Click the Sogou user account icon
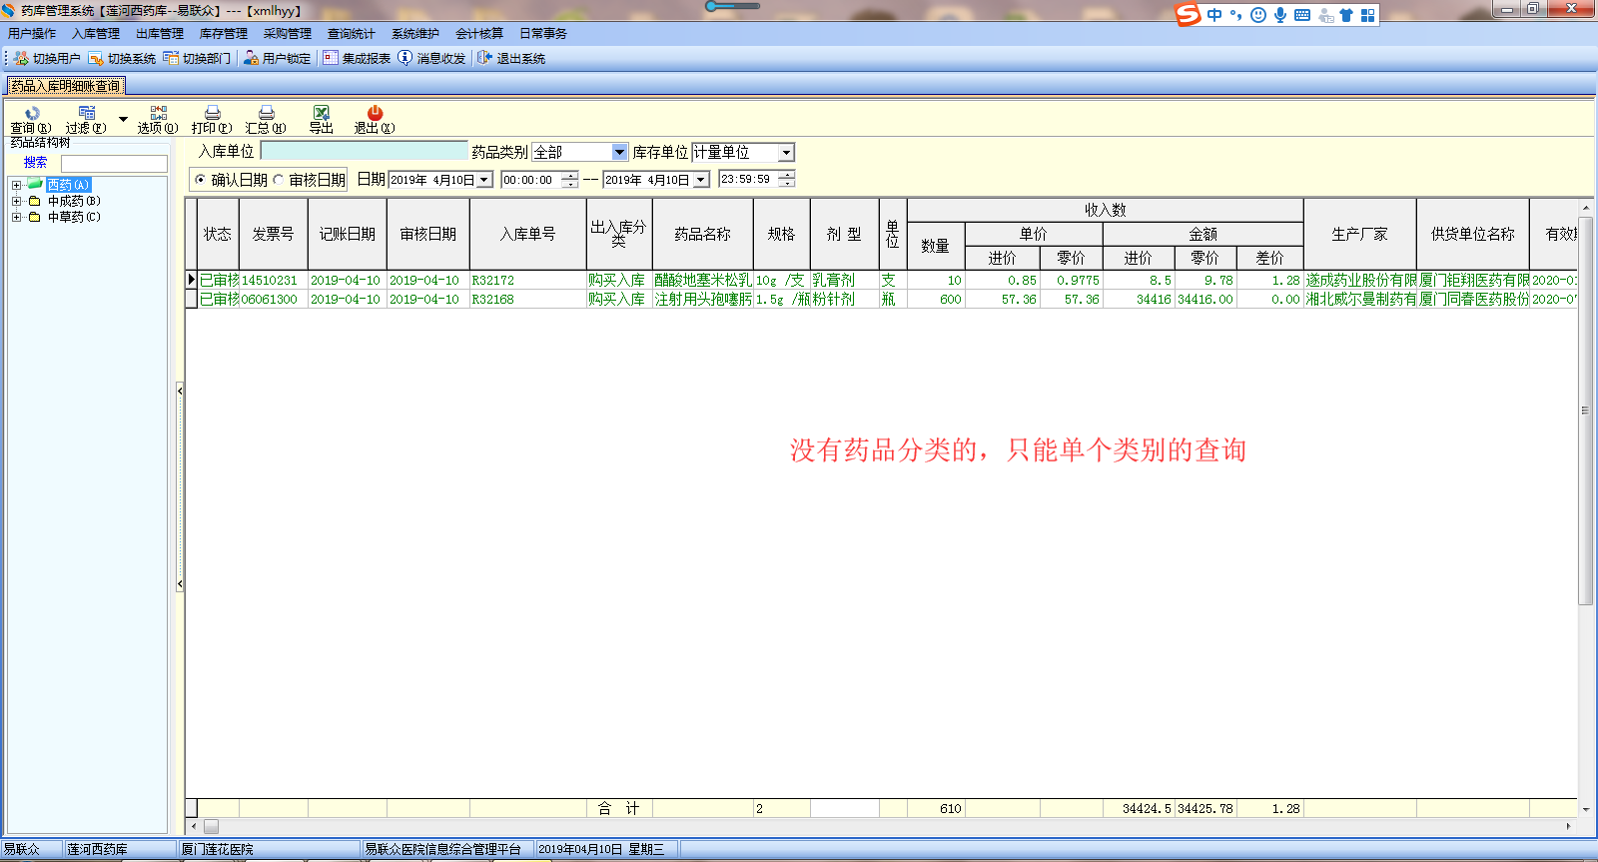1598x862 pixels. pos(1325,15)
